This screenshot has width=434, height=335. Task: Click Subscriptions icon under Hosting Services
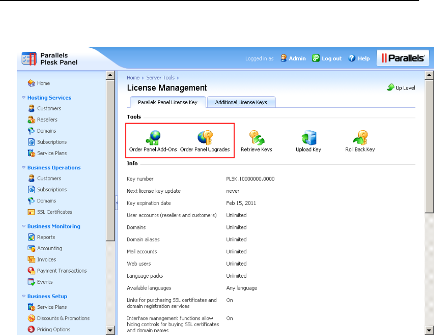click(x=31, y=142)
